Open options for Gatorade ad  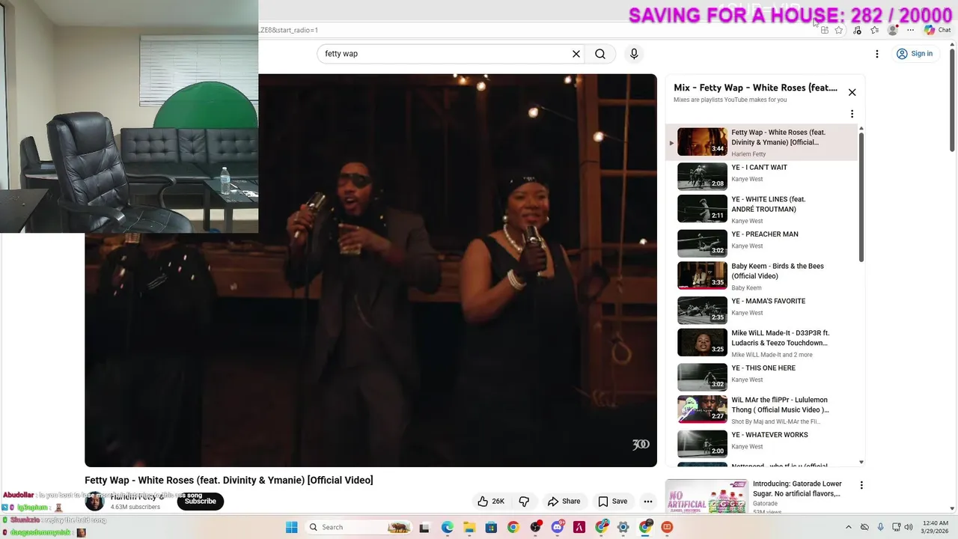click(861, 485)
